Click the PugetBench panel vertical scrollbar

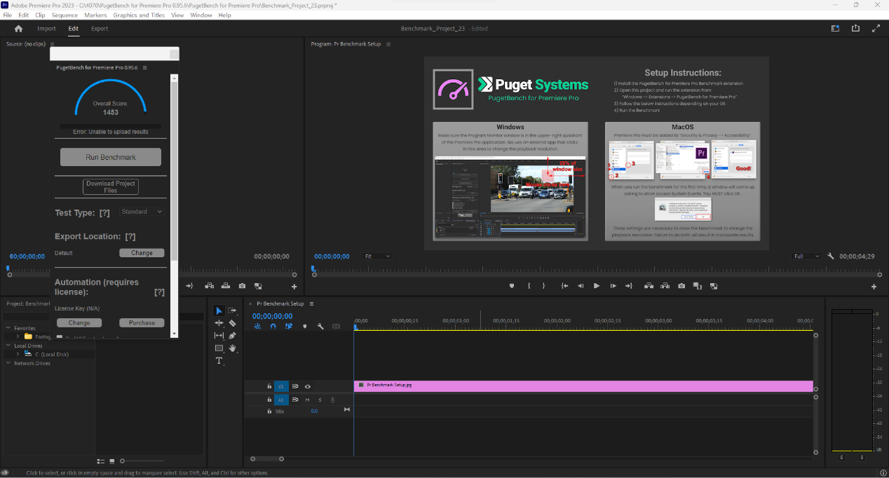(175, 168)
